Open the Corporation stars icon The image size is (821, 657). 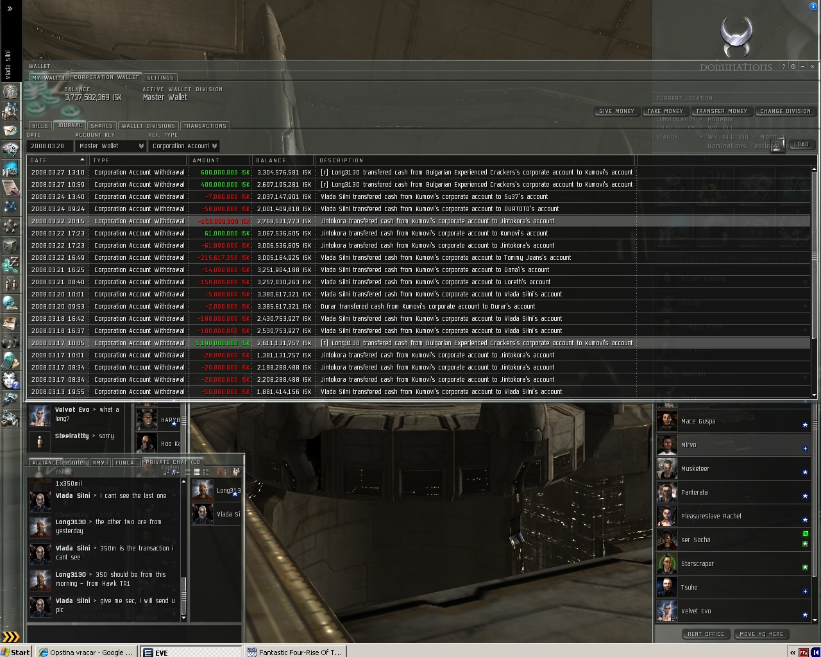[x=10, y=226]
